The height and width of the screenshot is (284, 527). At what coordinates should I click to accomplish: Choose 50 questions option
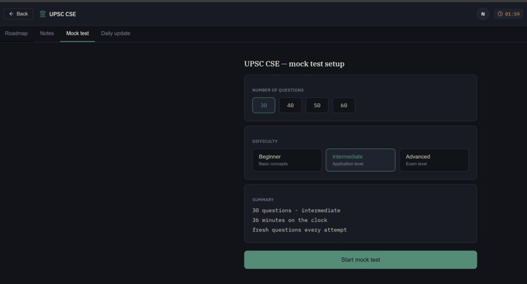click(x=317, y=105)
